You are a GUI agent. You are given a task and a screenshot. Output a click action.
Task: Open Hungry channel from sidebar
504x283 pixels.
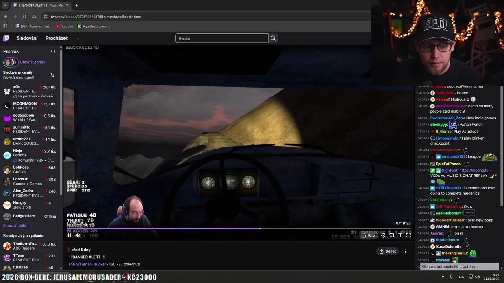coord(30,205)
